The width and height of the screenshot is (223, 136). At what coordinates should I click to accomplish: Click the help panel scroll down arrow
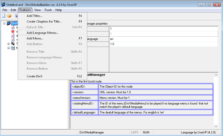[x=216, y=127]
